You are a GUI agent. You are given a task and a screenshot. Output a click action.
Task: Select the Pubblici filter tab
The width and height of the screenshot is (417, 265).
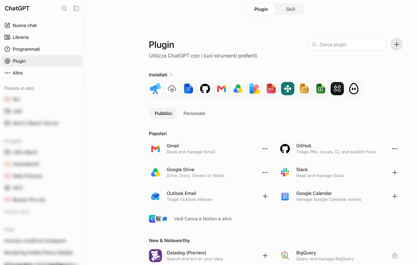tap(164, 113)
